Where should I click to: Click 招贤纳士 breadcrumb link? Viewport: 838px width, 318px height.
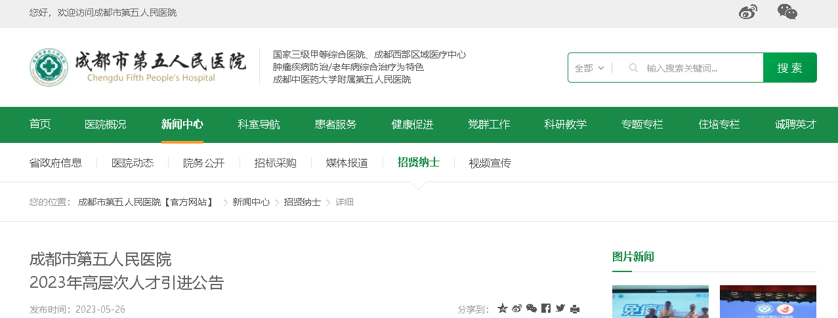click(302, 202)
